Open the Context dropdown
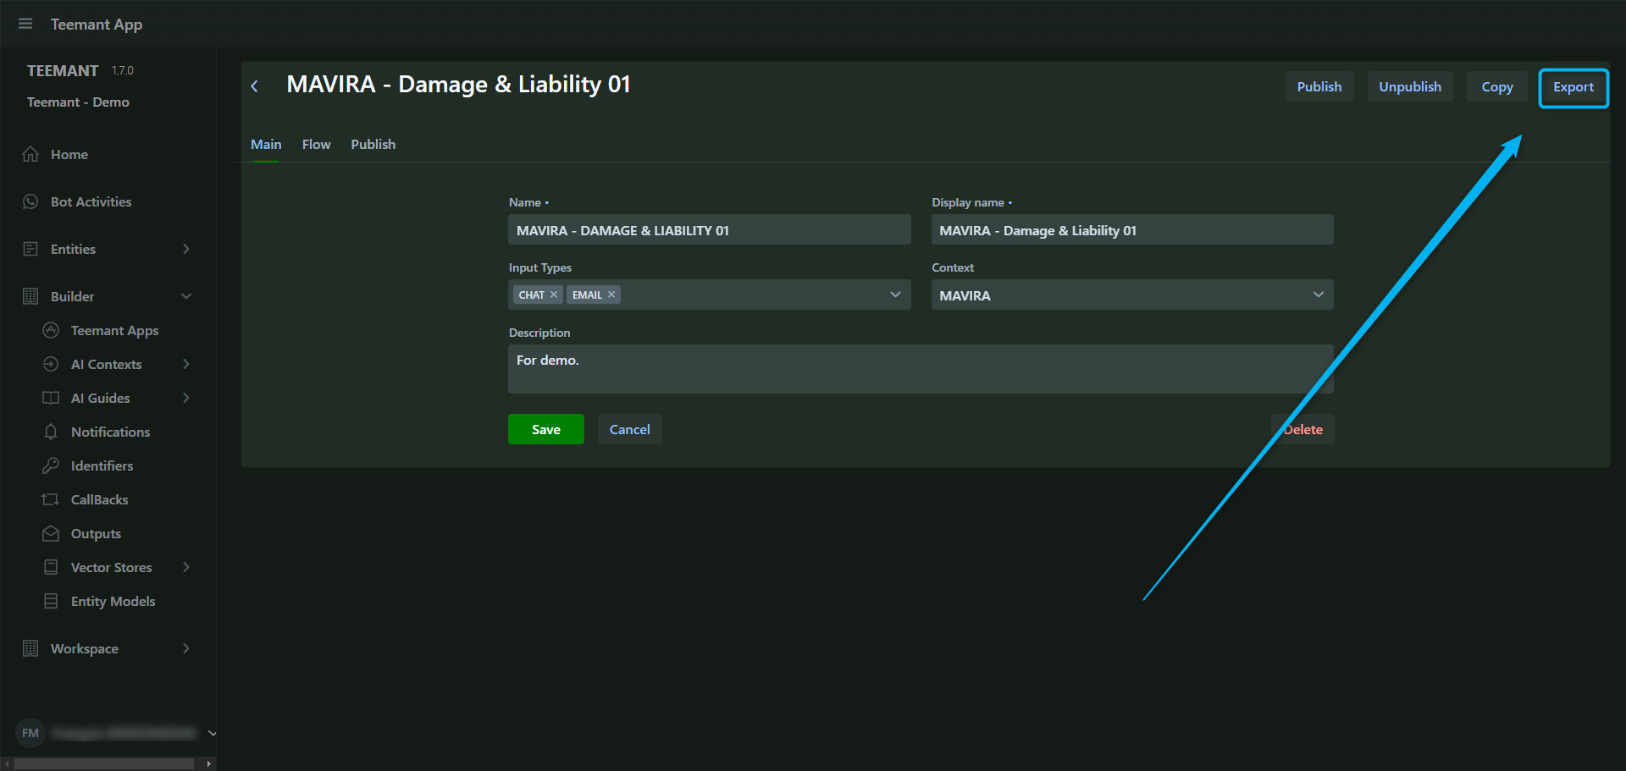This screenshot has height=771, width=1626. 1318,295
